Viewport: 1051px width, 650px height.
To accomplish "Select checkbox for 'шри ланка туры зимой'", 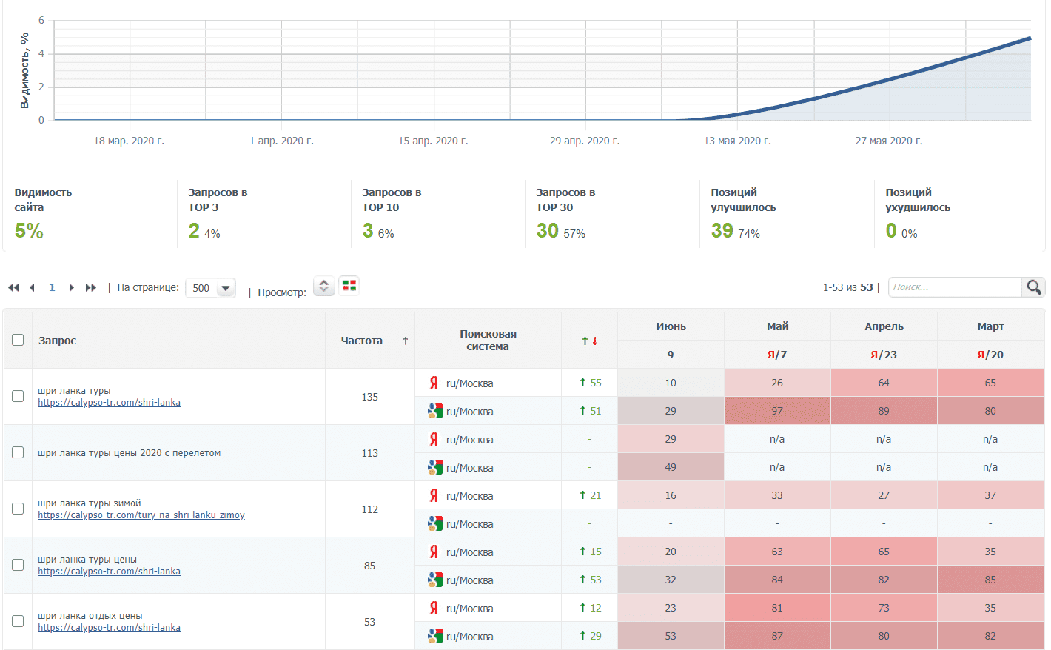I will [x=18, y=509].
